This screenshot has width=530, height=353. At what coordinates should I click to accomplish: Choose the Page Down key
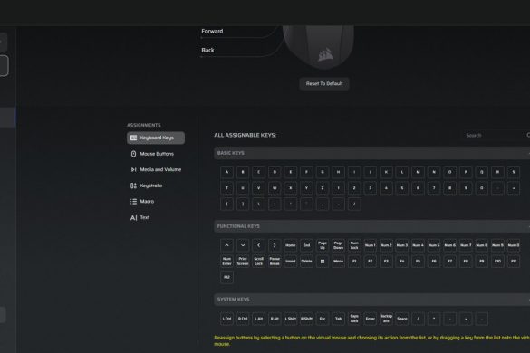[x=338, y=245]
